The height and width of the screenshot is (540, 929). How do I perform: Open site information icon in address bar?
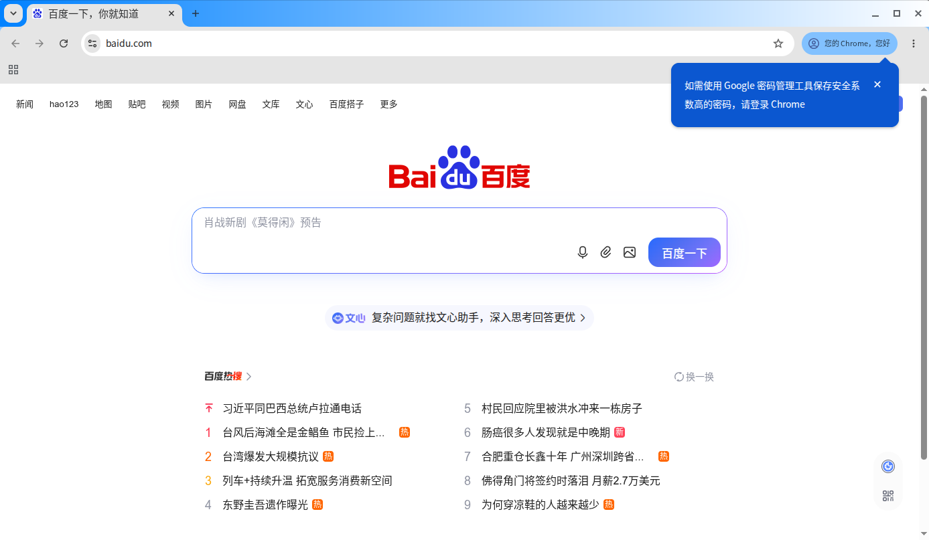(92, 43)
